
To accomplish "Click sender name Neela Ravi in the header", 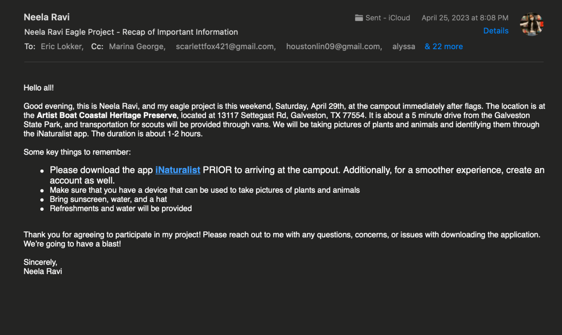I will point(47,17).
